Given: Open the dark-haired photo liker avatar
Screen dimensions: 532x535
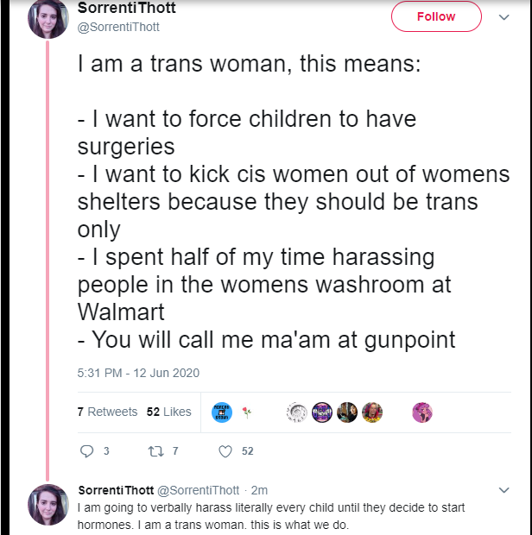Looking at the screenshot, I should pyautogui.click(x=347, y=412).
